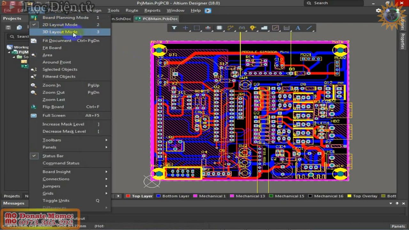Choose the place text string A icon
Viewport: 409px width, 230px height.
pos(298,28)
